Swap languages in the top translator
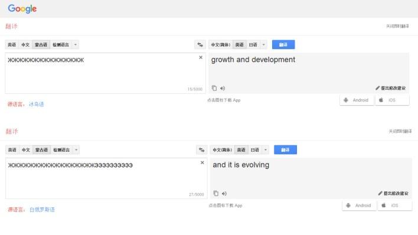This screenshot has height=235, width=418. pyautogui.click(x=200, y=45)
